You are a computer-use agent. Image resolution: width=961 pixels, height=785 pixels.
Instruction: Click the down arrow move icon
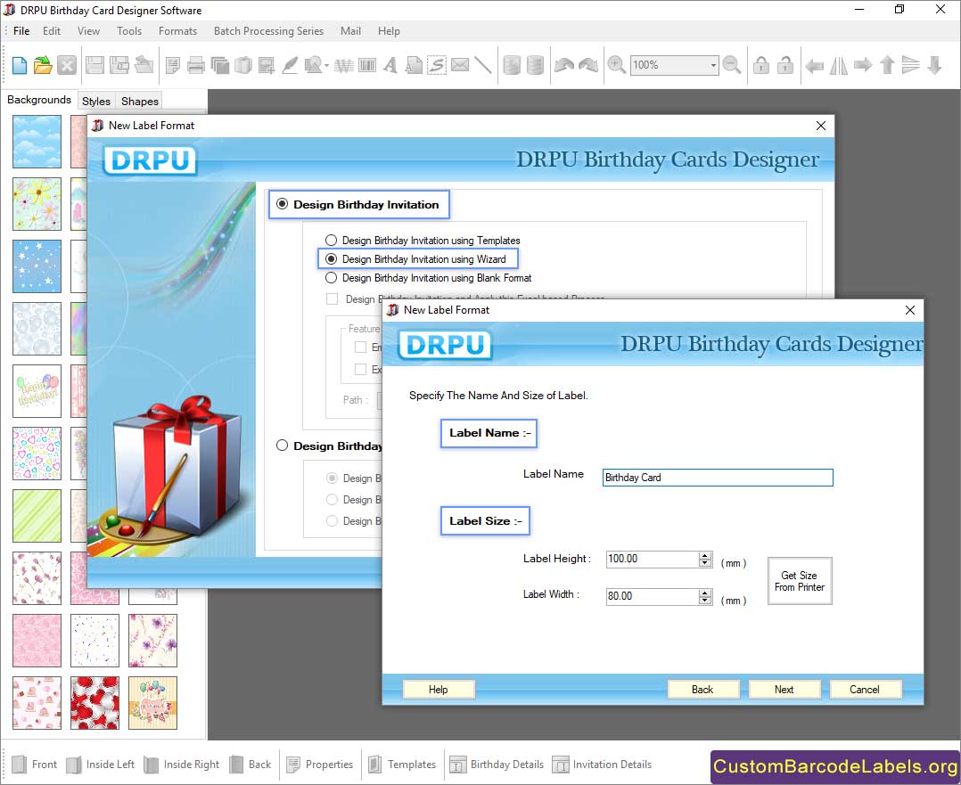point(934,65)
